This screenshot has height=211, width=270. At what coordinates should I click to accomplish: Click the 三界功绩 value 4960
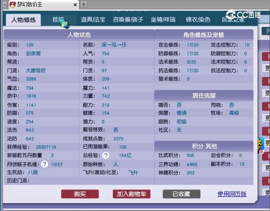pyautogui.click(x=192, y=164)
